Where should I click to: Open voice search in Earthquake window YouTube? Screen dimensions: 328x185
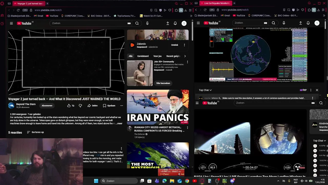tap(284, 23)
